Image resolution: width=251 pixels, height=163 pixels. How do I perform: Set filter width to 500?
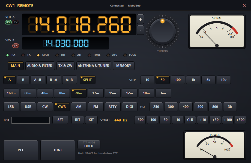tap(201, 107)
